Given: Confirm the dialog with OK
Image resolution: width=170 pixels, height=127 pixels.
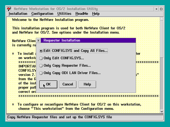Looking at the screenshot, I should tap(48, 84).
